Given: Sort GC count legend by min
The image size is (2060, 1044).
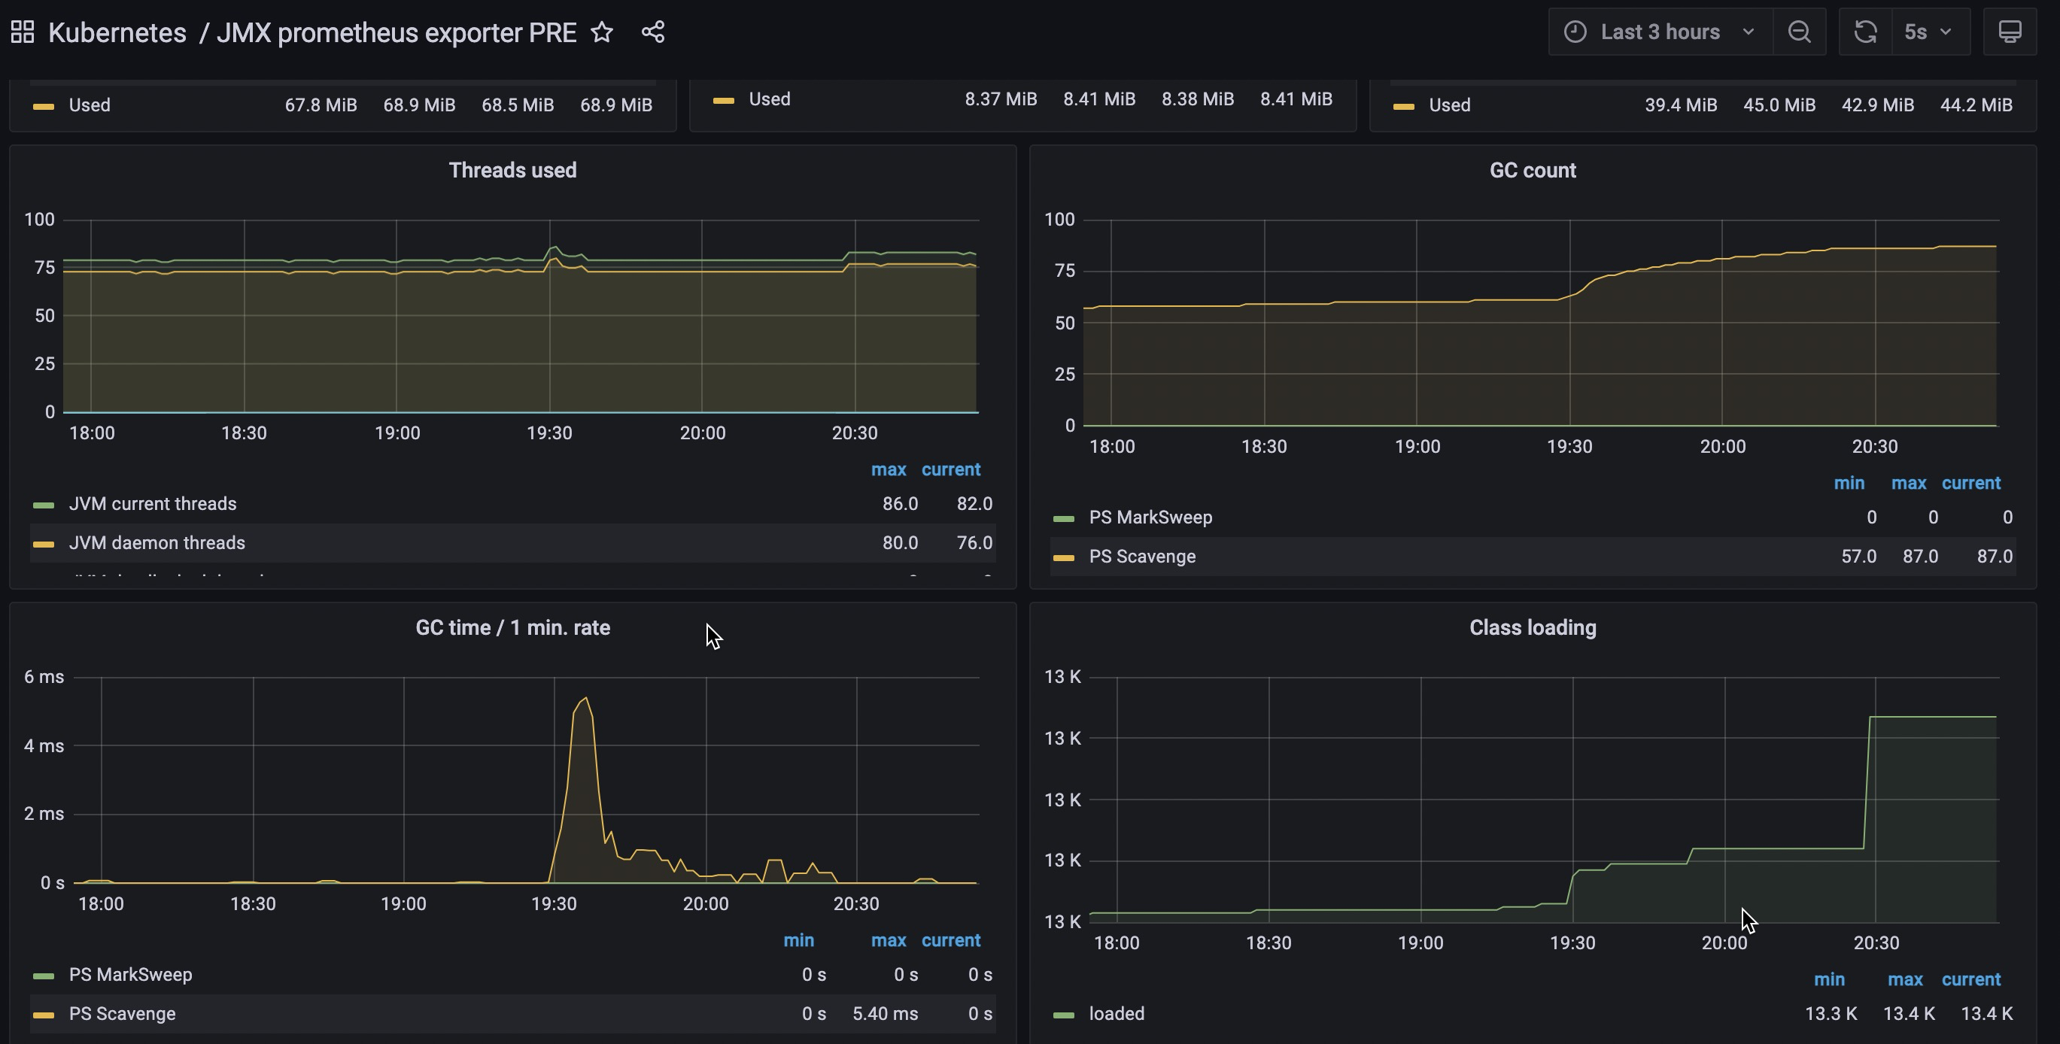Looking at the screenshot, I should (x=1849, y=483).
